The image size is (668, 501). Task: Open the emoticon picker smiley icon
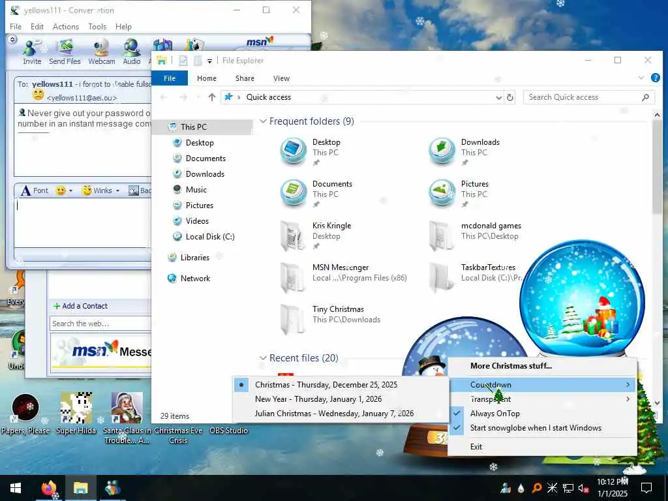pos(61,190)
